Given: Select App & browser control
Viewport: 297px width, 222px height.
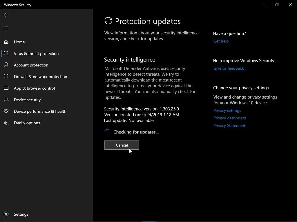Looking at the screenshot, I should click(x=34, y=88).
